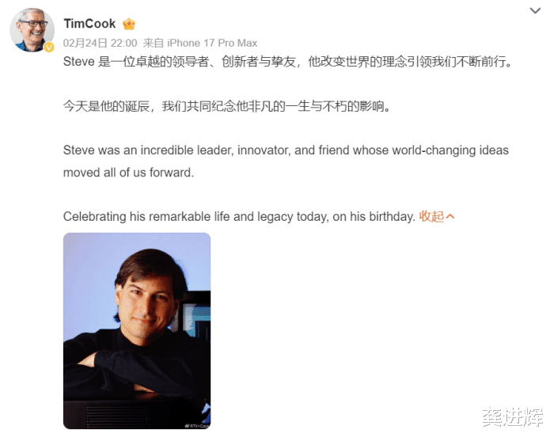Click the 'Celebrating his remarkable life' sentence
The width and height of the screenshot is (554, 441).
(x=239, y=216)
